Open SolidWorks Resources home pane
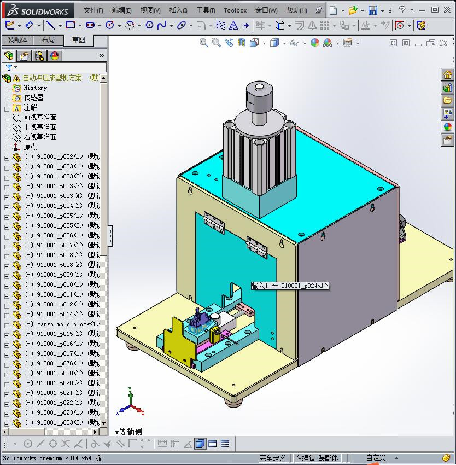This screenshot has width=456, height=465. coord(447,74)
